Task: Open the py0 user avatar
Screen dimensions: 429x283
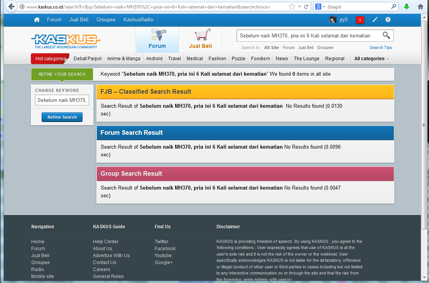Action: [333, 19]
